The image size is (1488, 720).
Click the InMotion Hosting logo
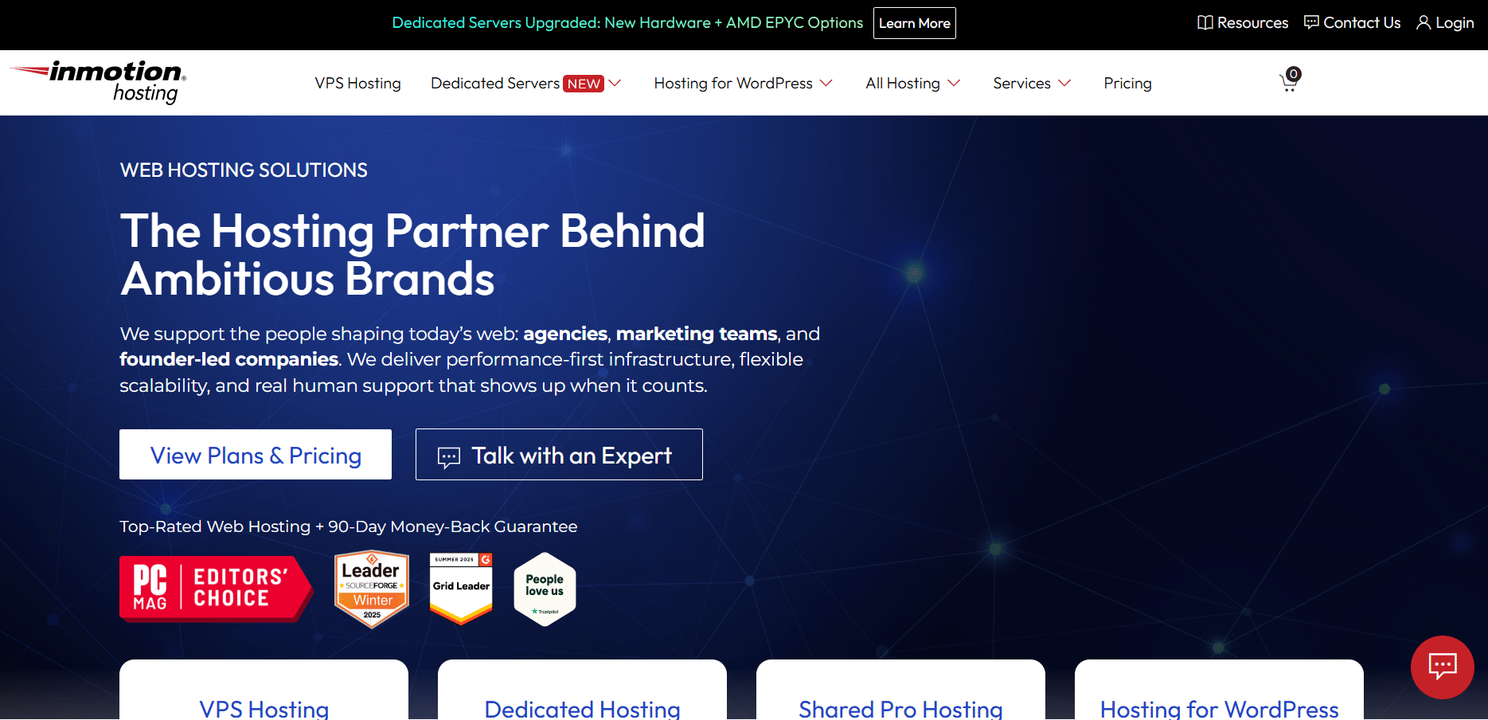[97, 82]
